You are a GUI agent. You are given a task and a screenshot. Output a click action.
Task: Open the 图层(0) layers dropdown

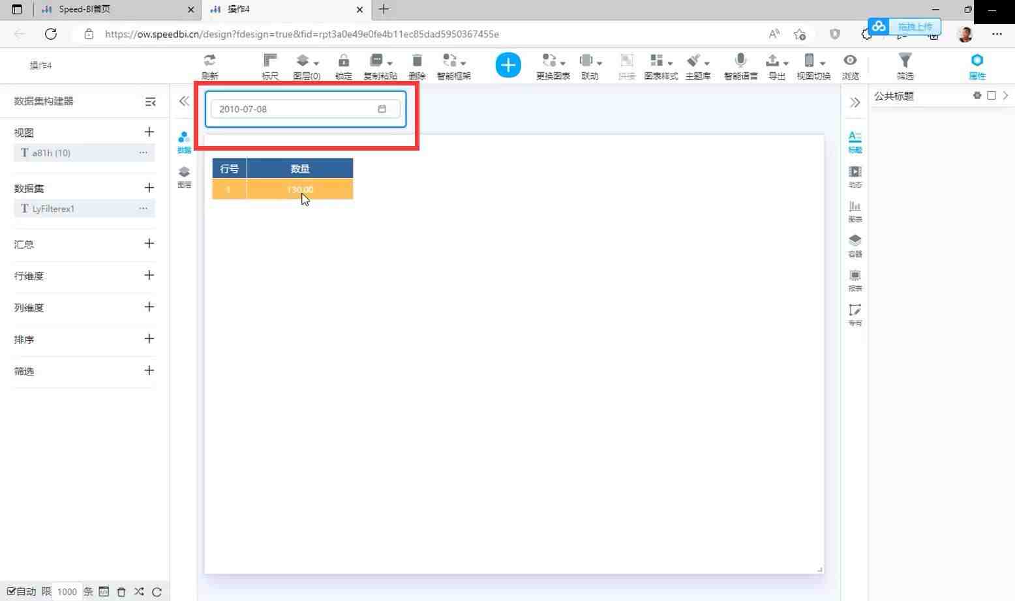[x=307, y=66]
